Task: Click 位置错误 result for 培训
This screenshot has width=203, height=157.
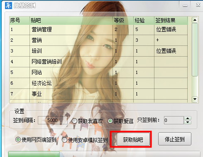Action: [166, 51]
